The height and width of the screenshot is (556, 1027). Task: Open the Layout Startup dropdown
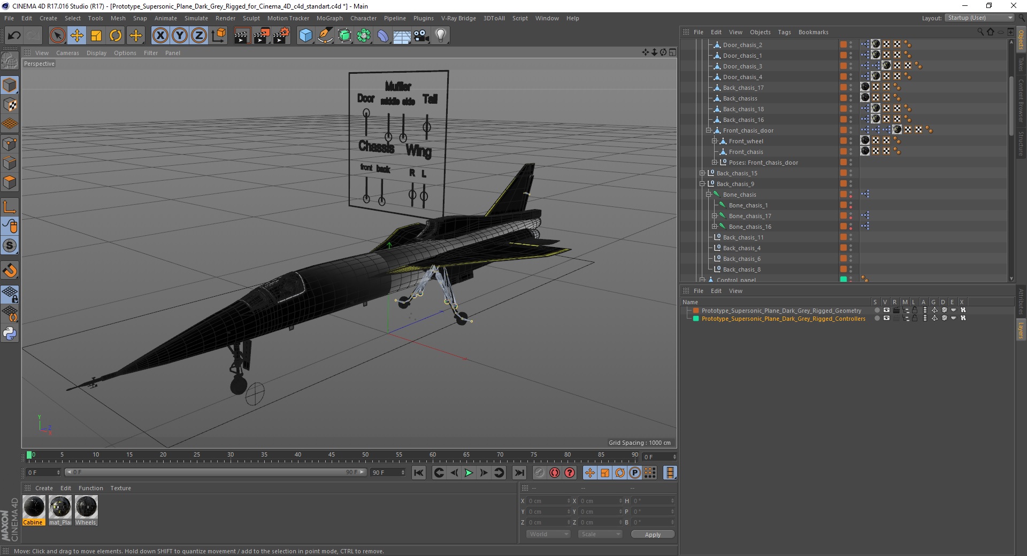point(979,18)
